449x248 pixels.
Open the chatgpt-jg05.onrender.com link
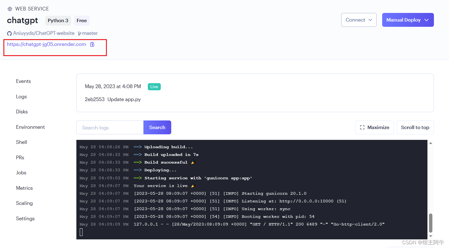[47, 44]
